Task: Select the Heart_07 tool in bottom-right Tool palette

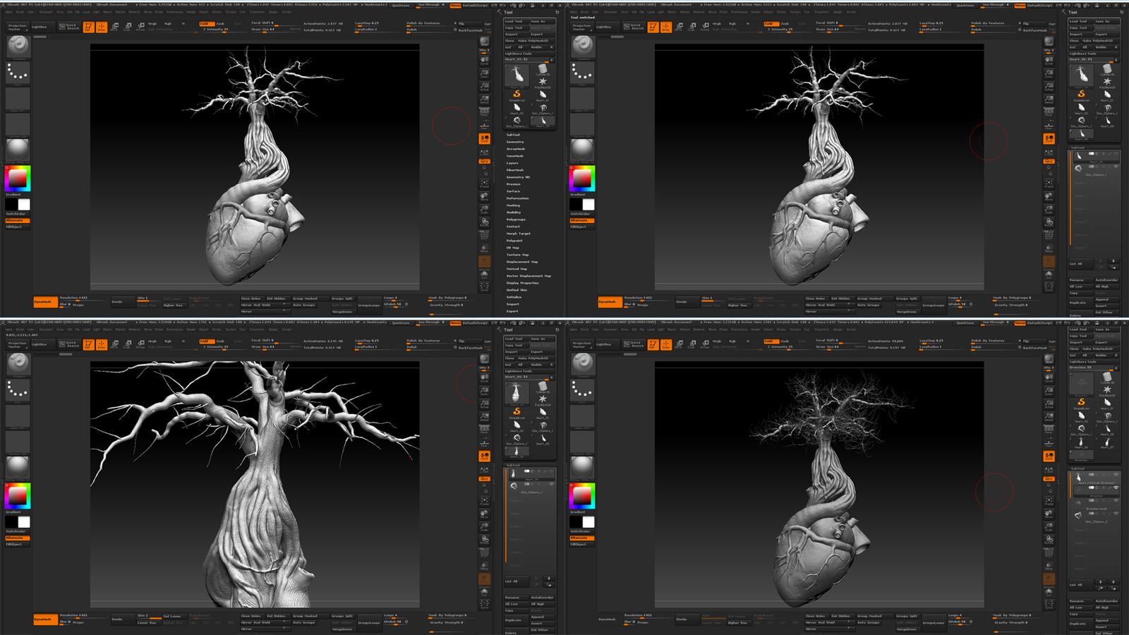Action: [x=1107, y=440]
